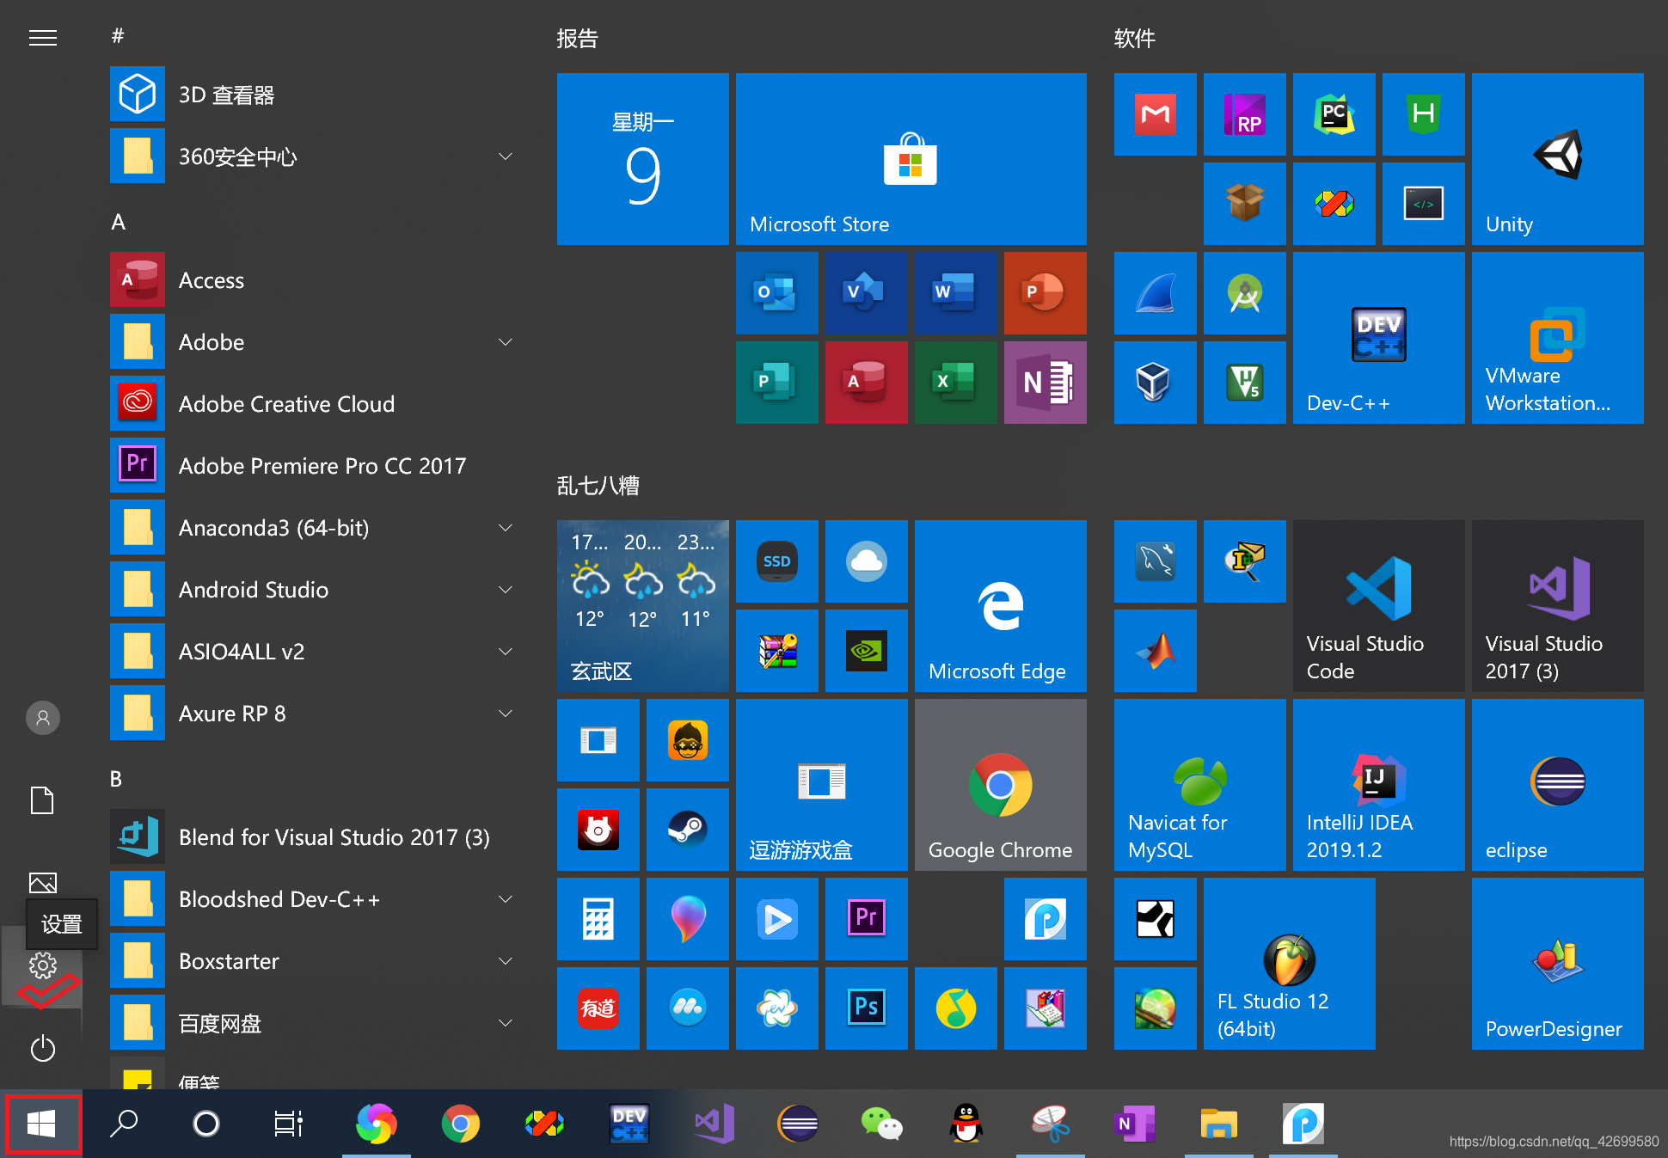Open Documents icon in Start sidebar
The width and height of the screenshot is (1668, 1158).
click(x=42, y=800)
